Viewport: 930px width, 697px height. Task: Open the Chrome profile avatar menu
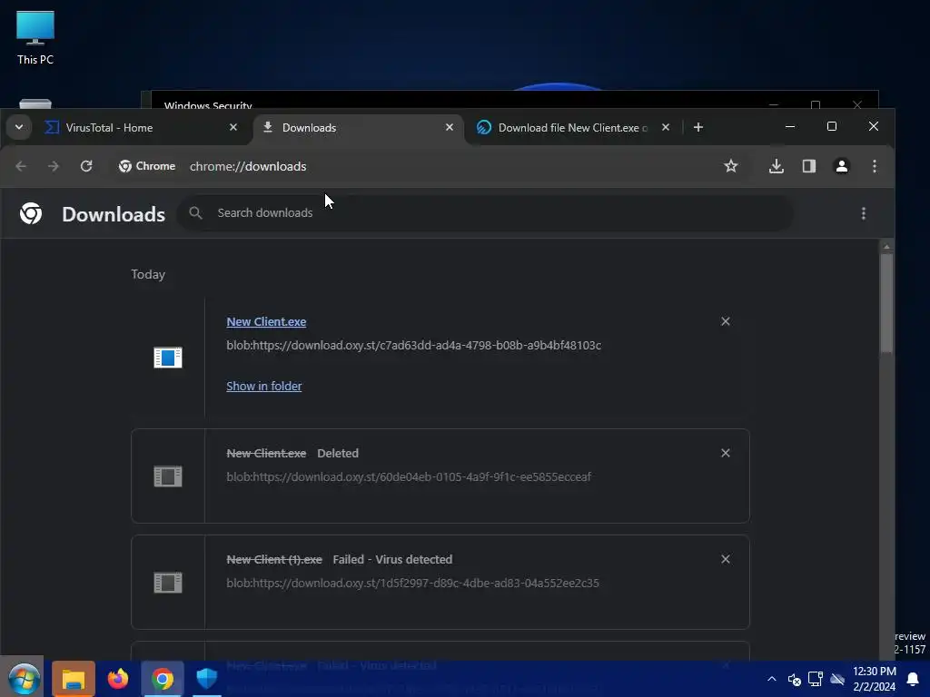click(841, 167)
